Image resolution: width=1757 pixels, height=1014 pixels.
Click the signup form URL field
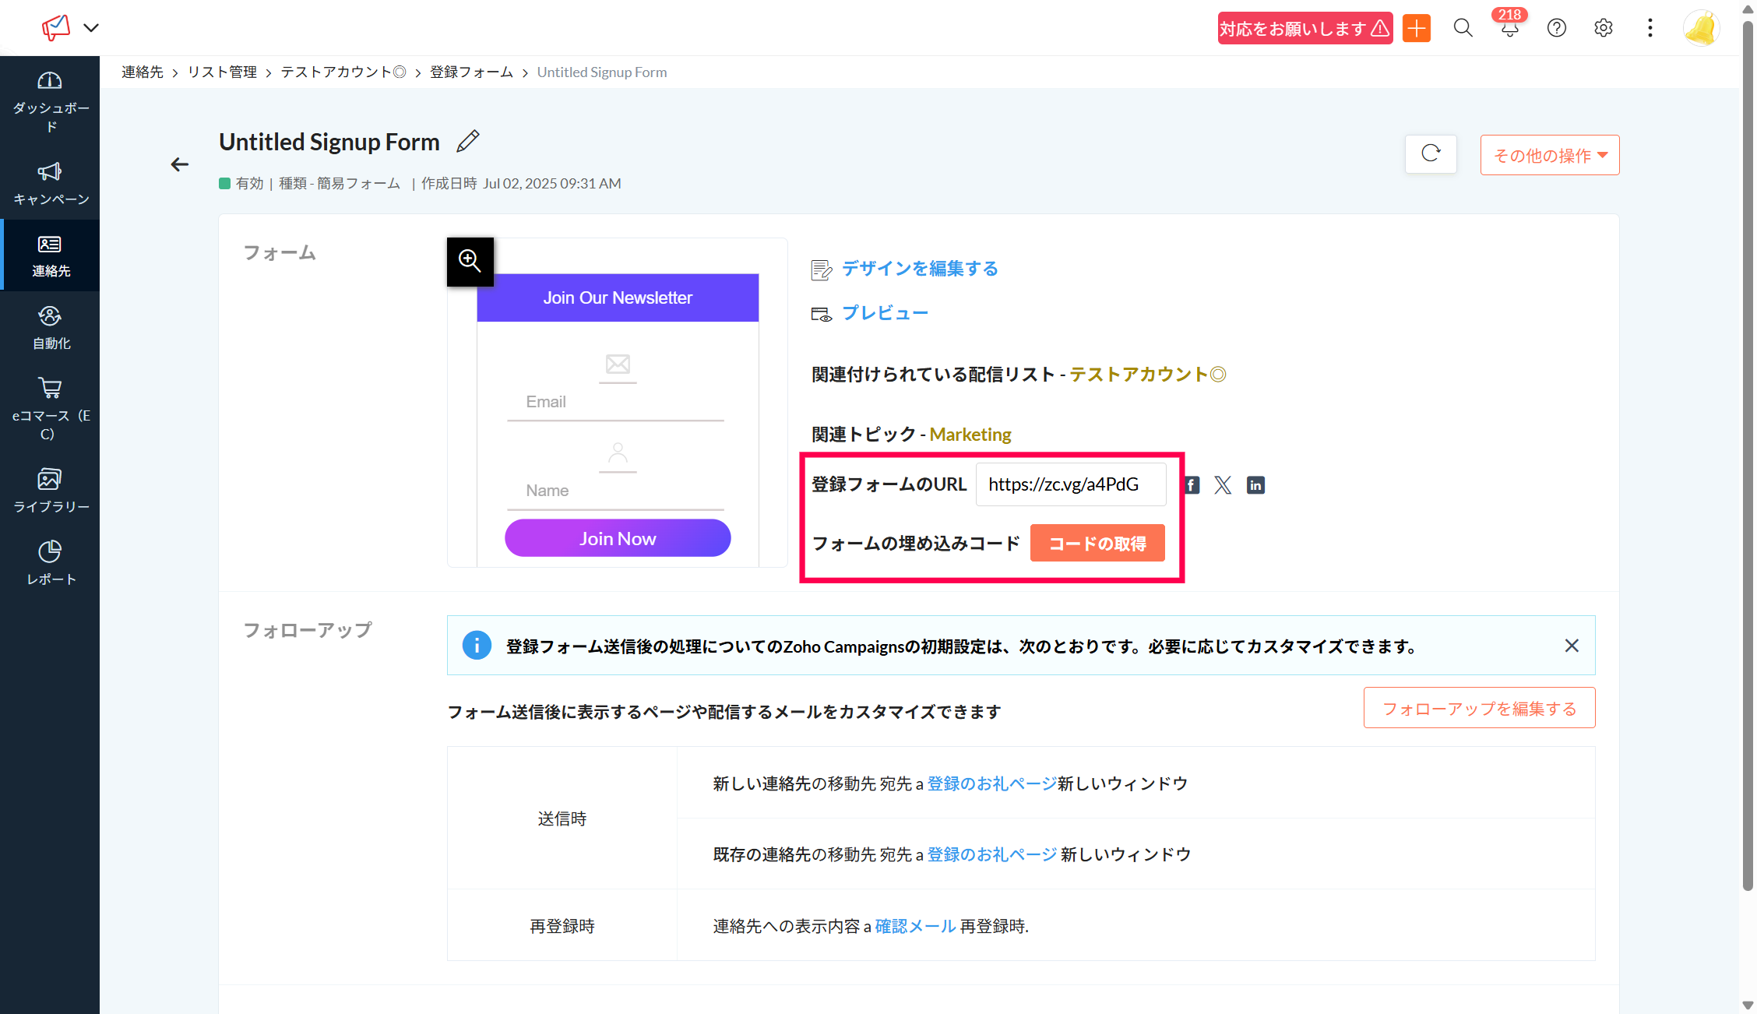point(1070,484)
